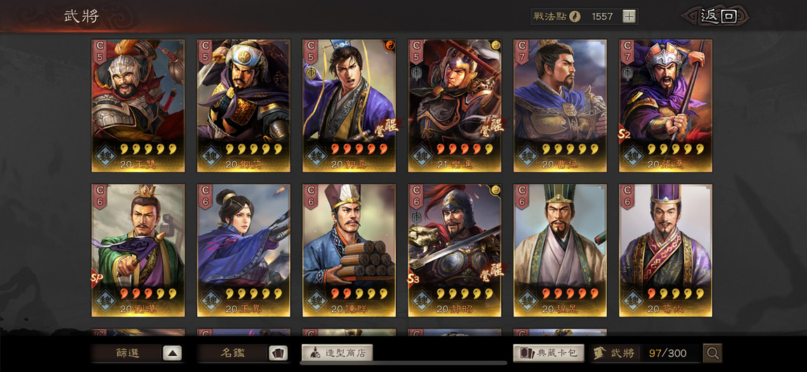Select the 曹操 general card
This screenshot has height=372, width=807.
pyautogui.click(x=560, y=106)
